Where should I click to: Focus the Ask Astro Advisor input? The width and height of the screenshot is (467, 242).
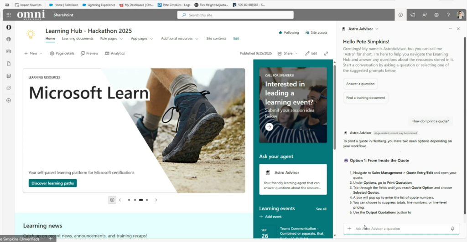coord(401,229)
